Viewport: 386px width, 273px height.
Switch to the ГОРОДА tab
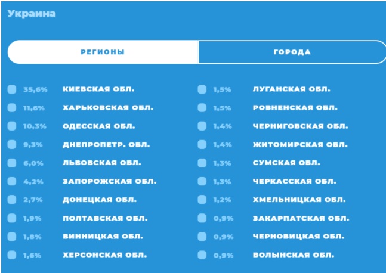[x=292, y=52]
